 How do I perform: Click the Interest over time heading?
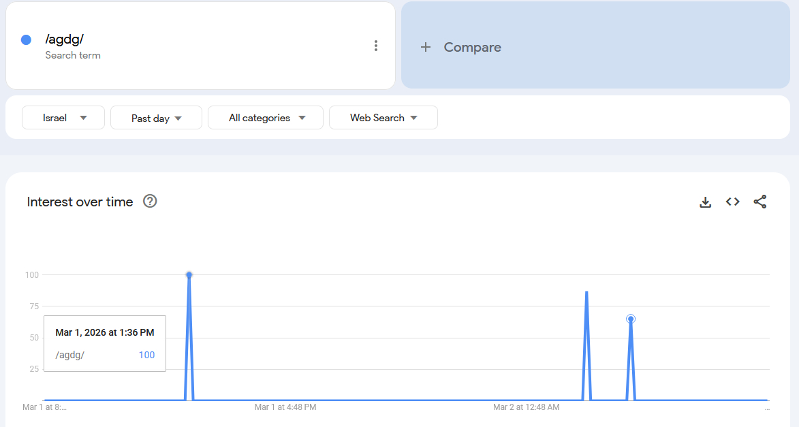coord(80,202)
